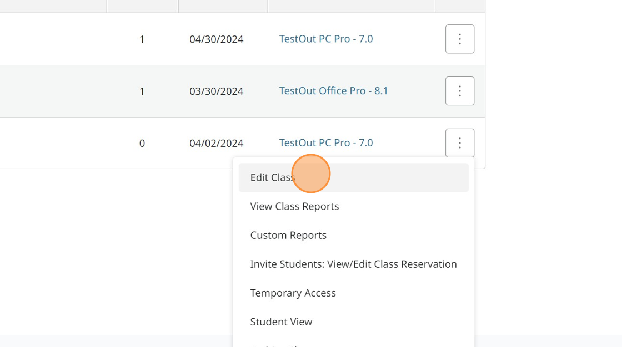The width and height of the screenshot is (622, 347).
Task: Click the count 0 in the 04/02/2024 row
Action: click(142, 143)
